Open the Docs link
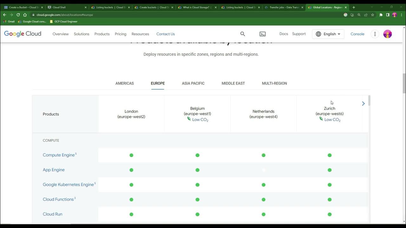The height and width of the screenshot is (228, 406). 284,34
